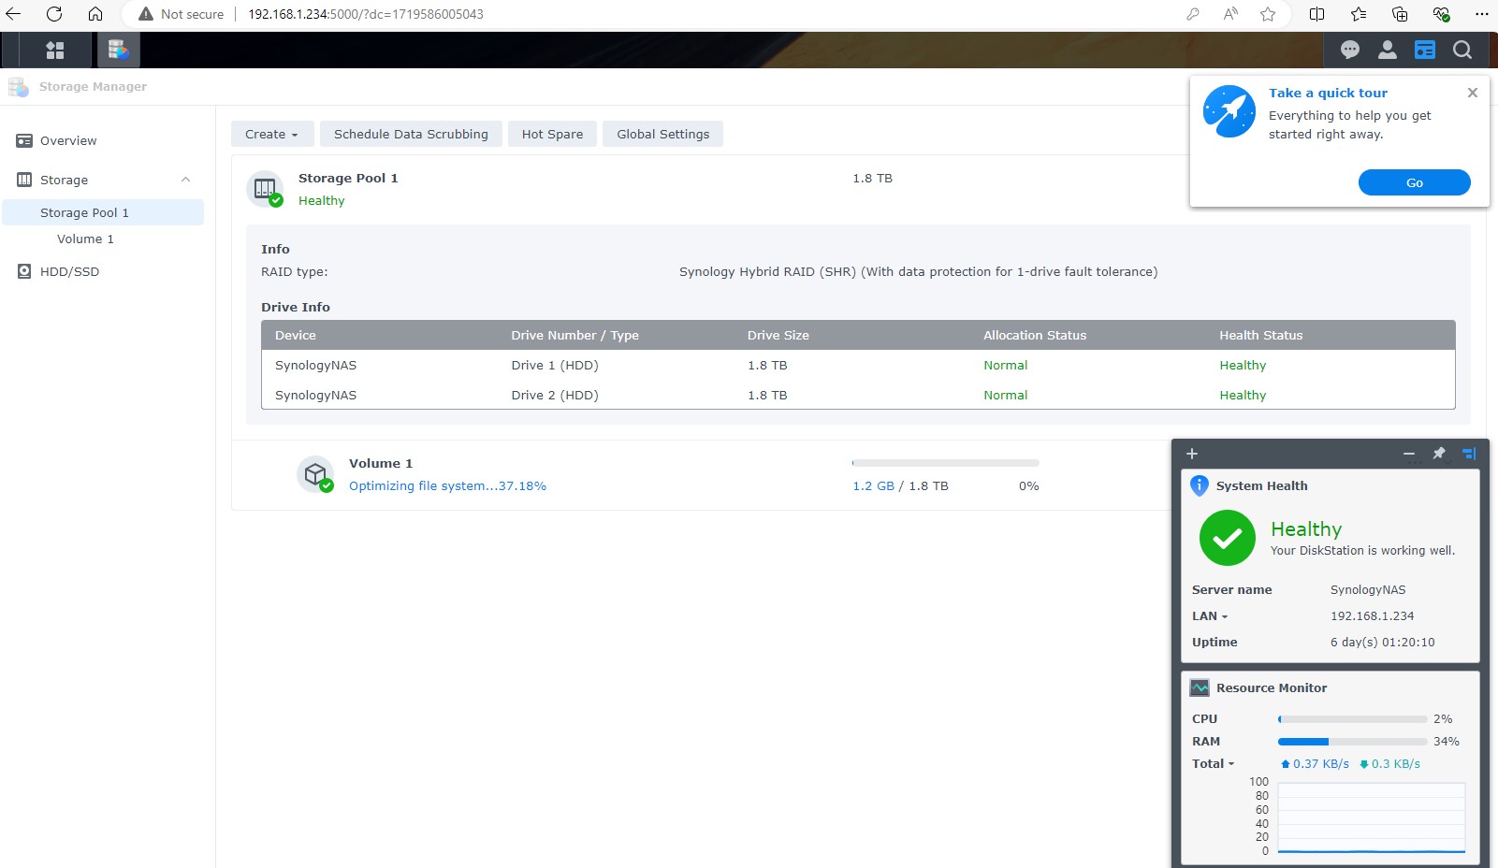Click the Volume 1 usage progress bar

point(945,463)
